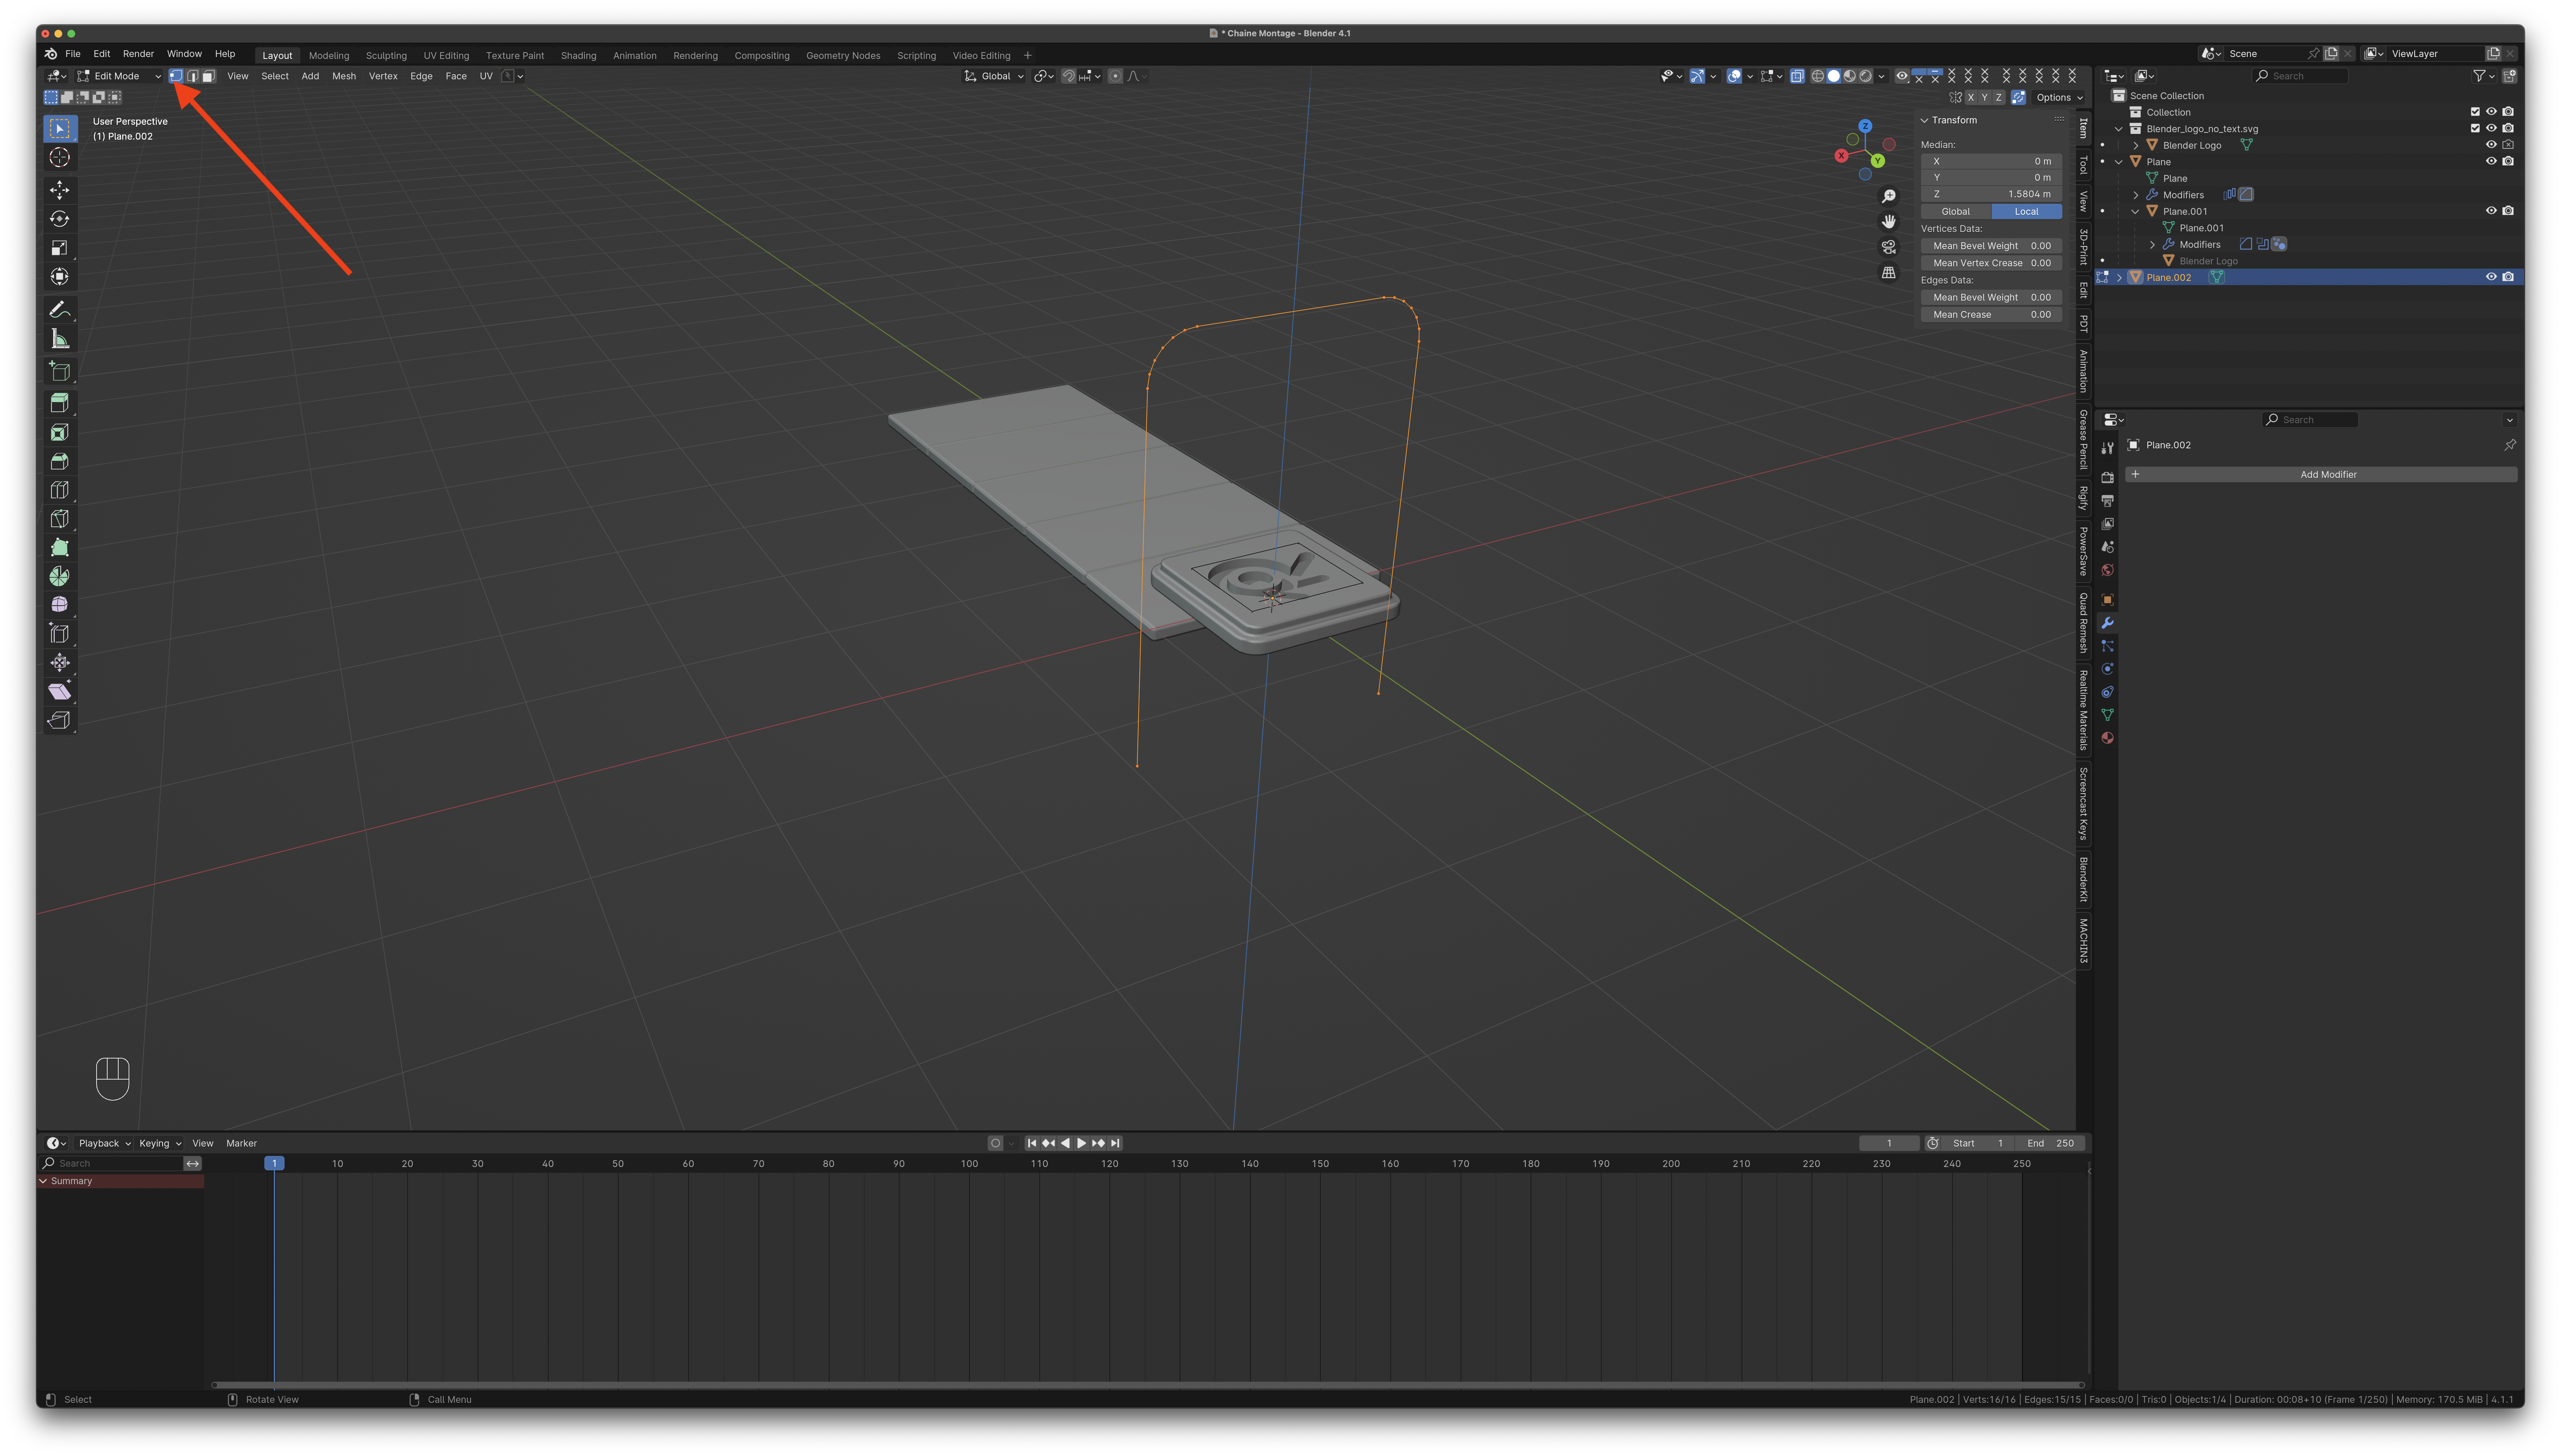
Task: Activate the Move tool
Action: click(60, 190)
